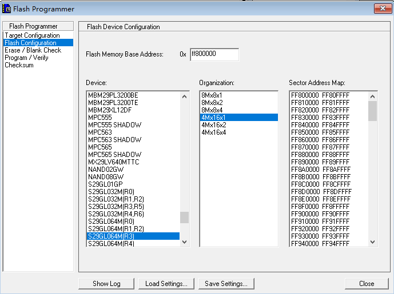Close the Flash Programmer window

click(x=383, y=9)
